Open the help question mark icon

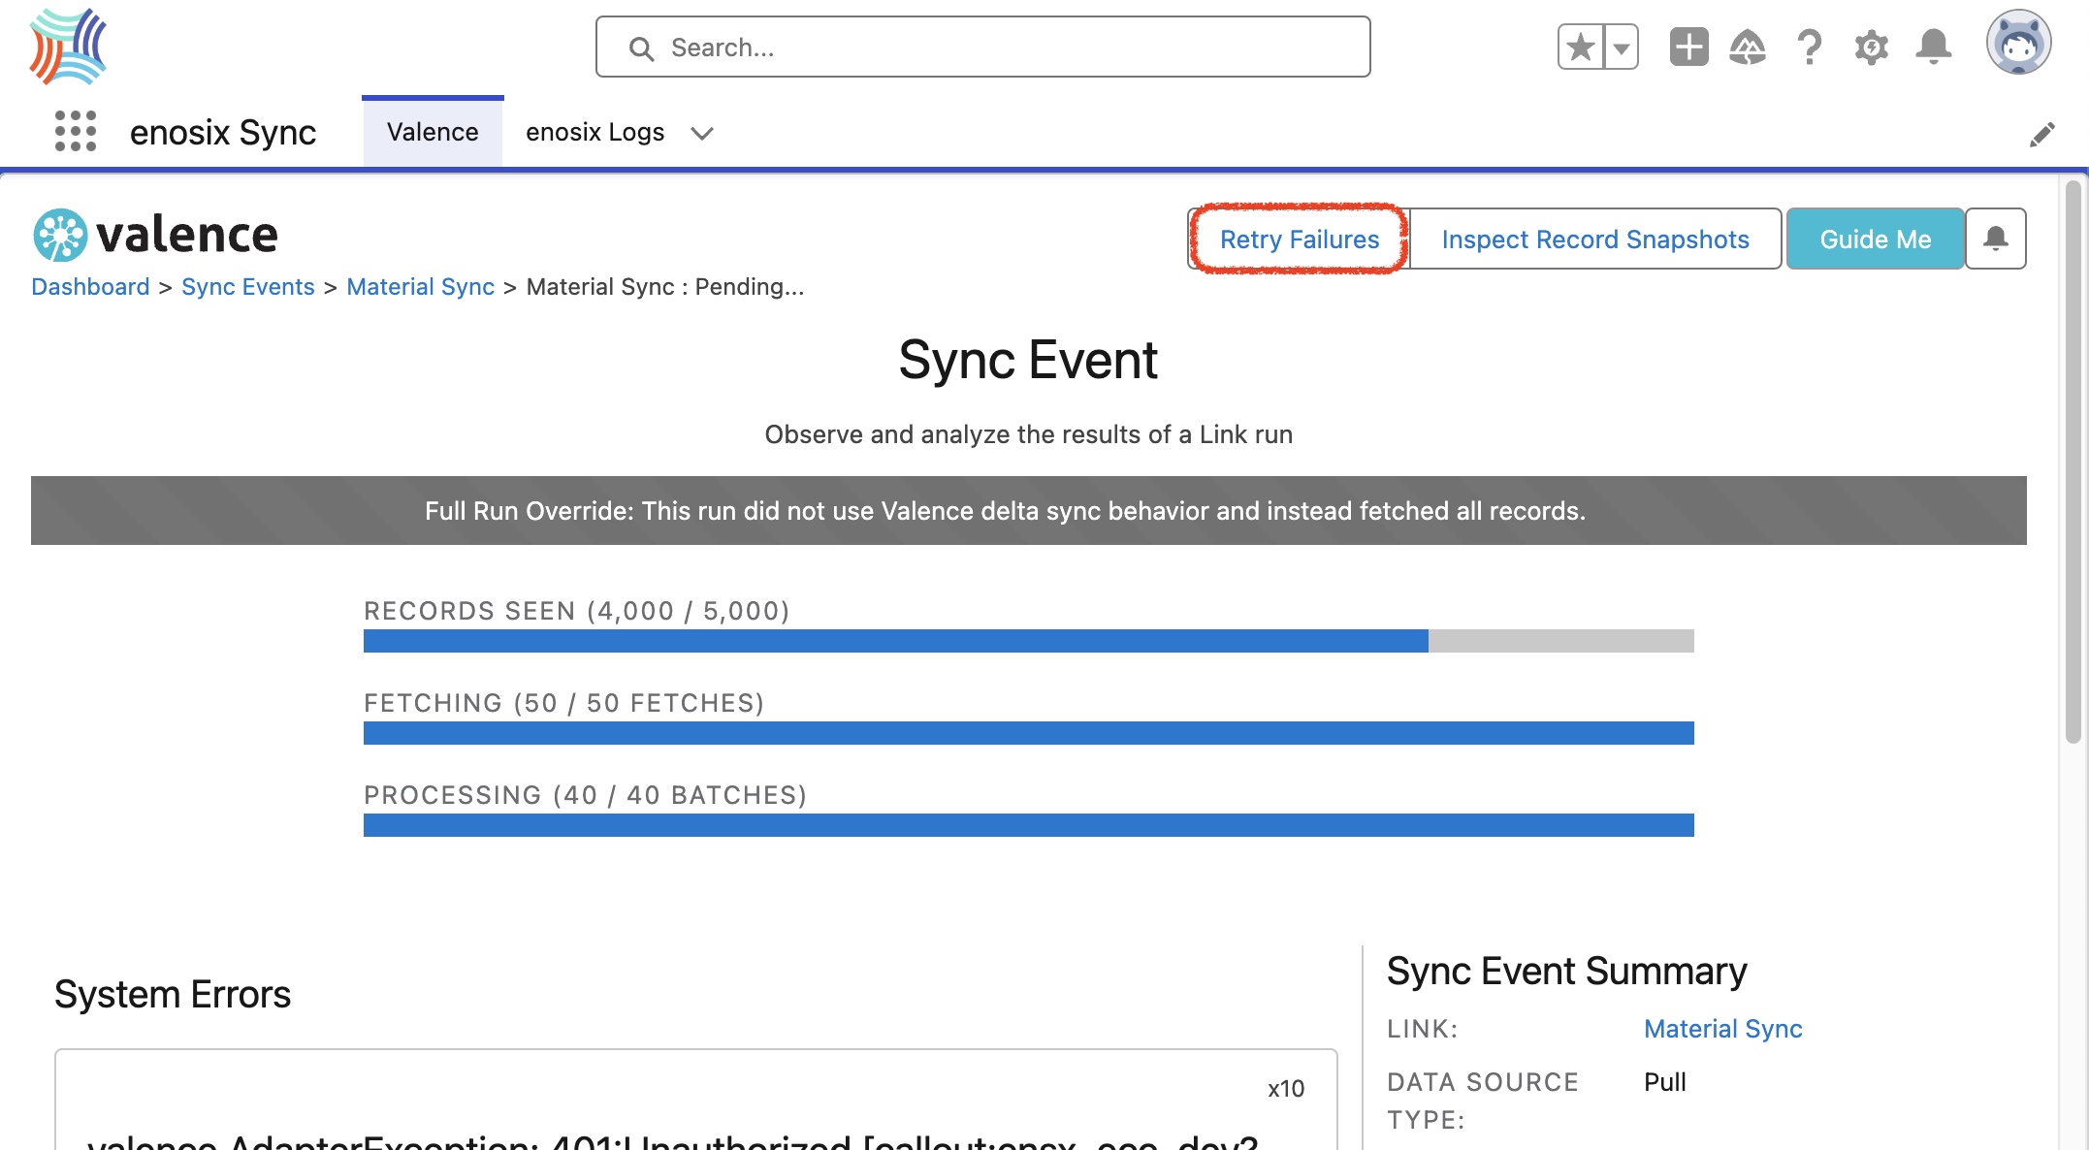pos(1809,47)
